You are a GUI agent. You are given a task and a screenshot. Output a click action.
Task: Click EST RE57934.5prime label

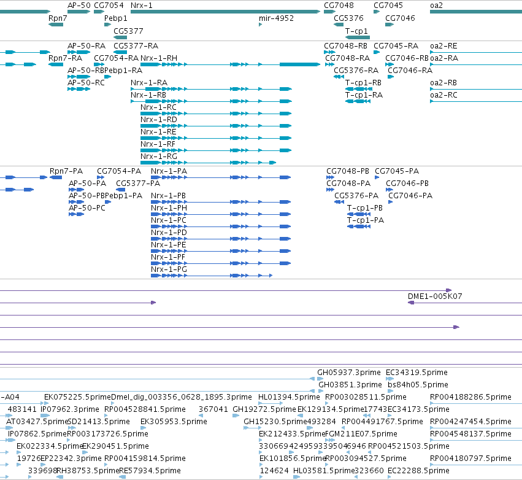150,471
